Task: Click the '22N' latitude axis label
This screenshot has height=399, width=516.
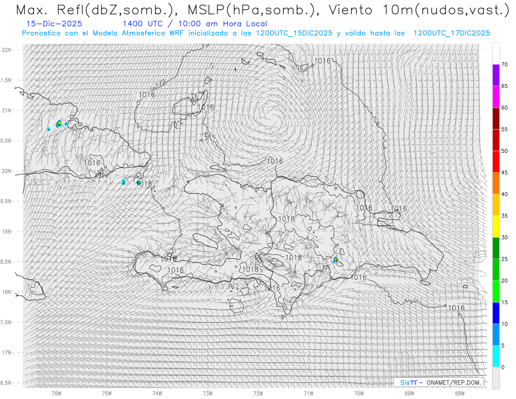Action: 7,49
